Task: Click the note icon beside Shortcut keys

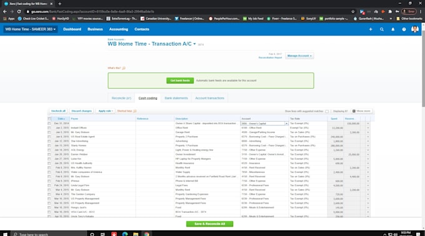Action: (x=135, y=111)
